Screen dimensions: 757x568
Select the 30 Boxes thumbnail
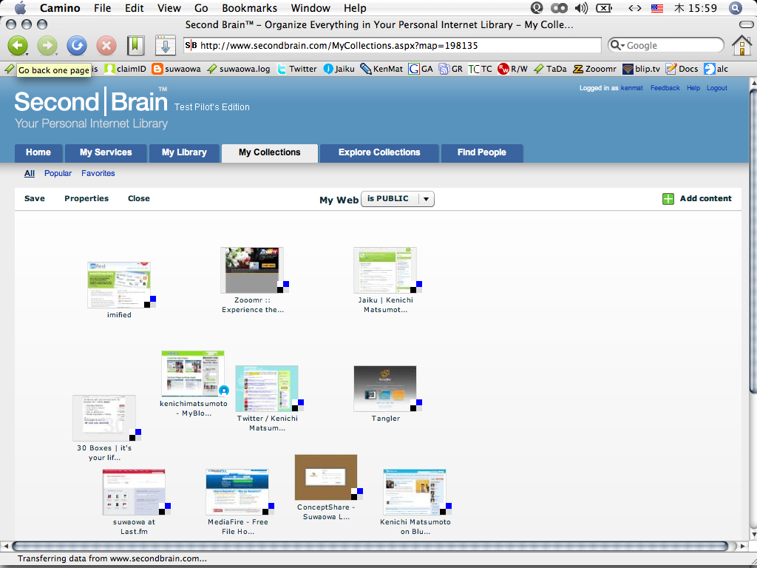point(104,419)
